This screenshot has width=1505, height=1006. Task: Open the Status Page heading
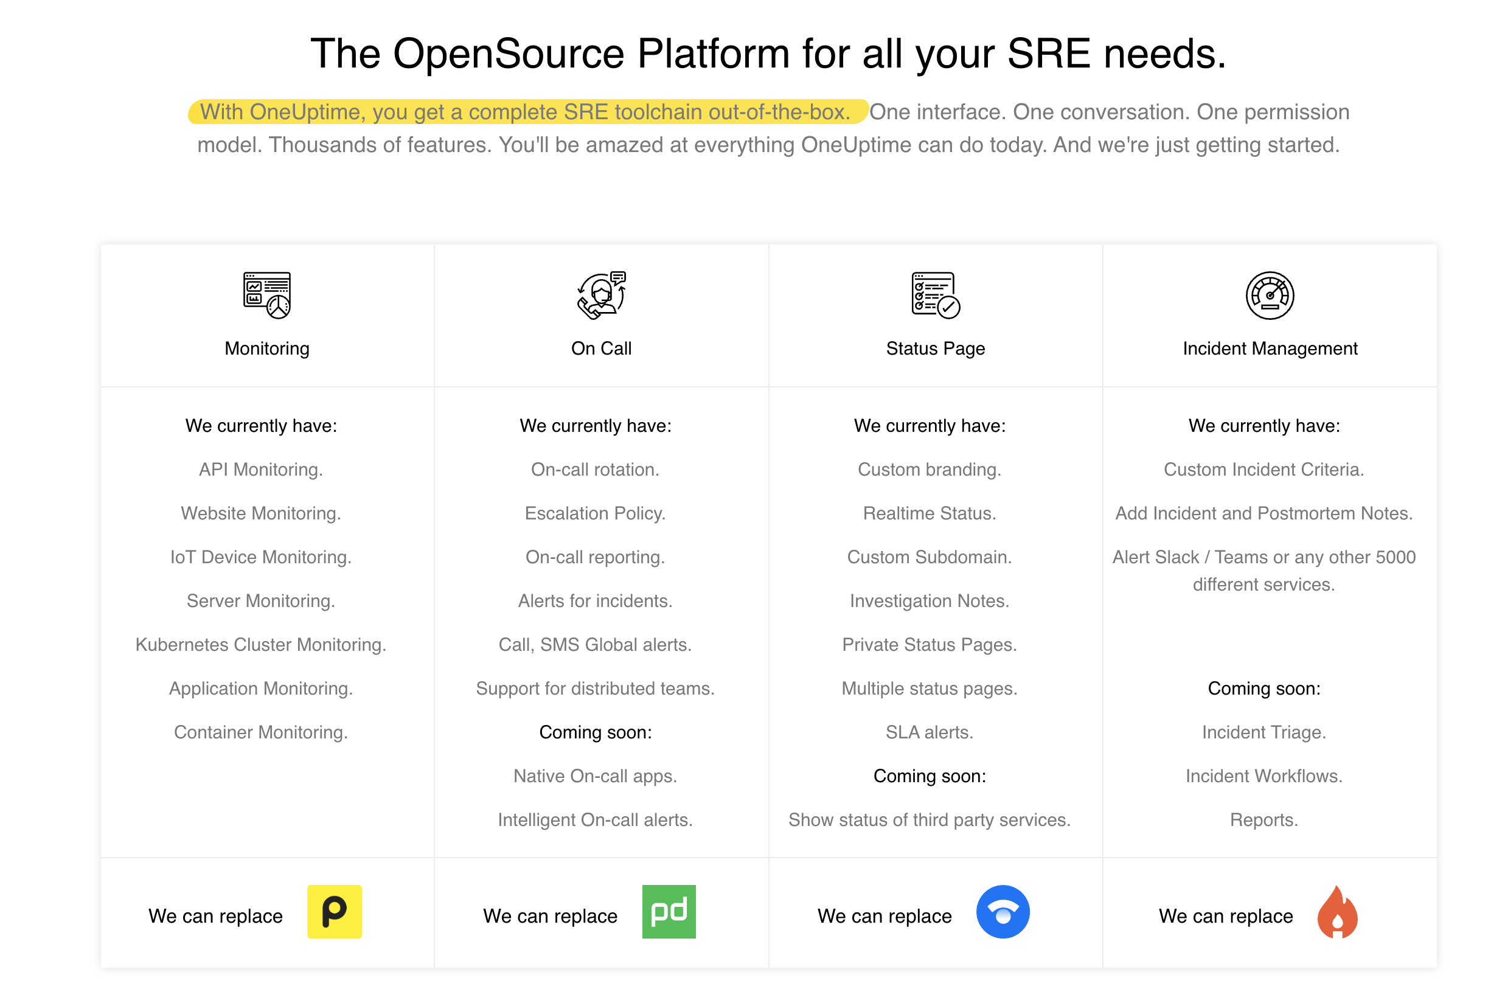pos(936,349)
